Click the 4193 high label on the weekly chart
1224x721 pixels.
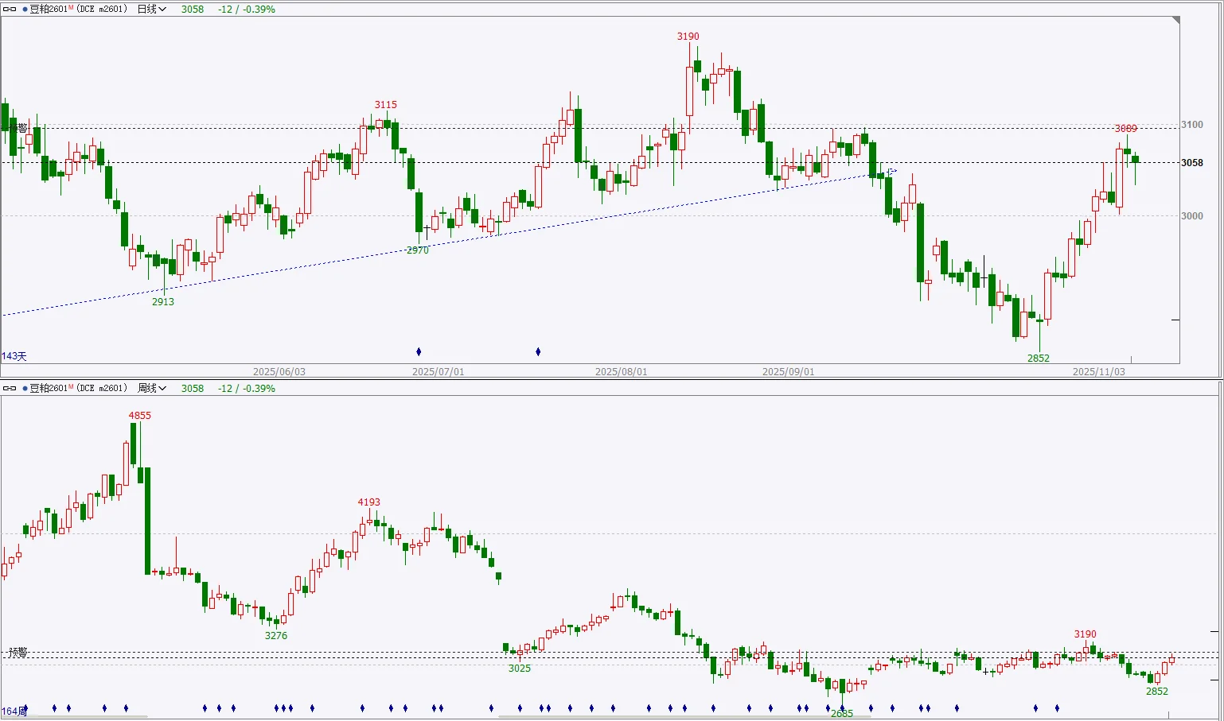(369, 502)
